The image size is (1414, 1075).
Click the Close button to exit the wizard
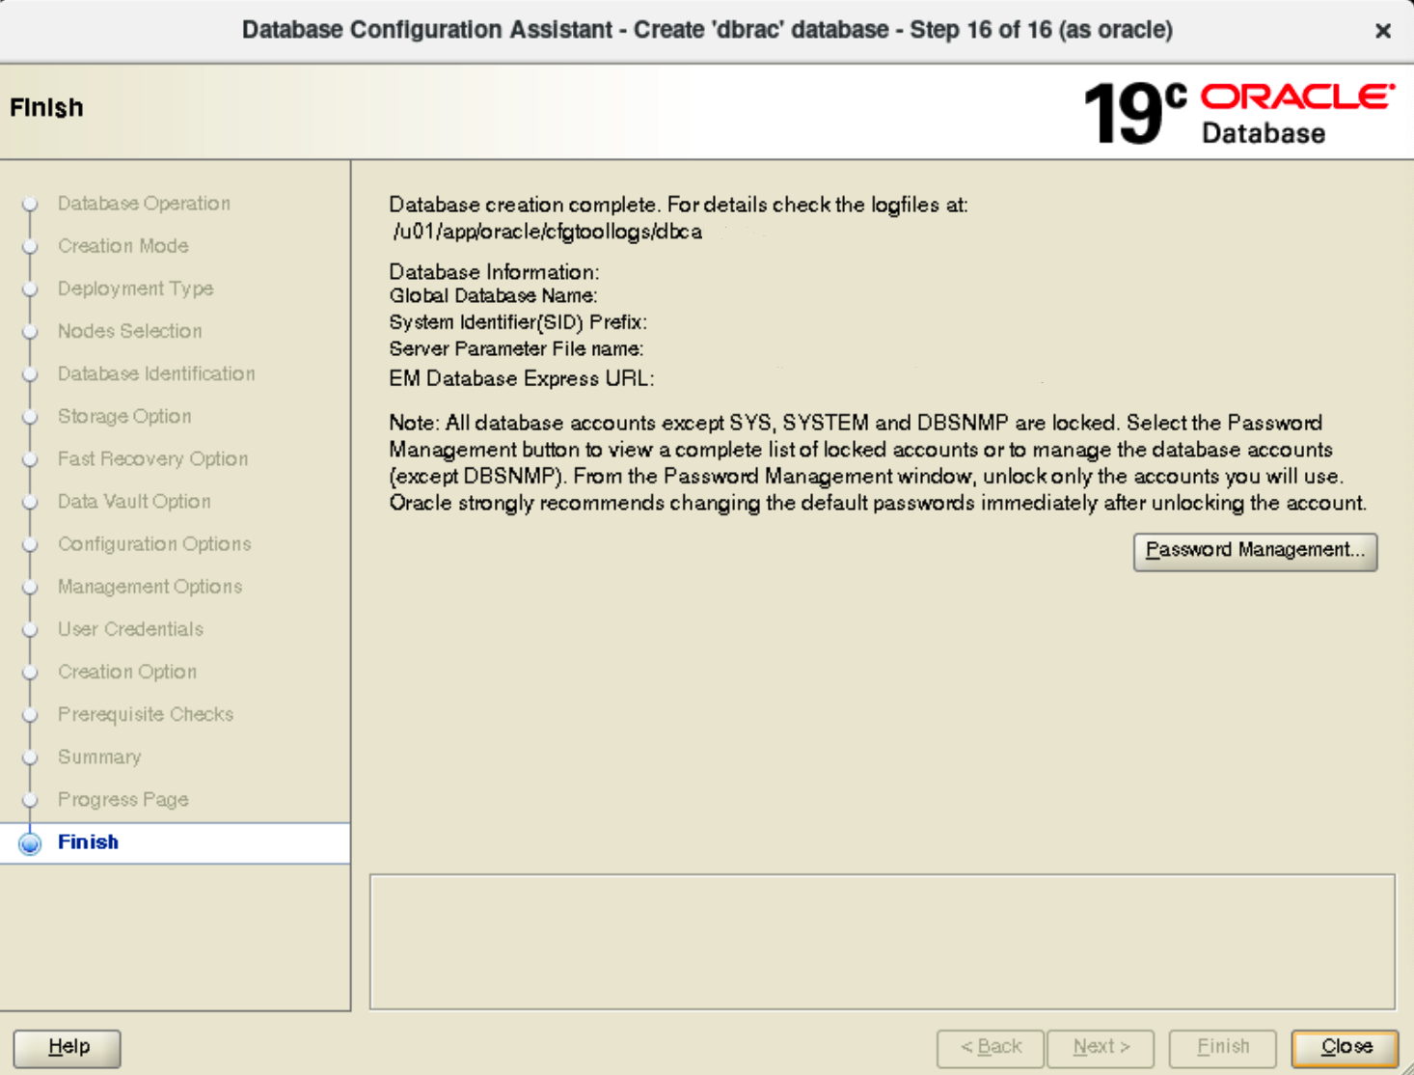1346,1047
